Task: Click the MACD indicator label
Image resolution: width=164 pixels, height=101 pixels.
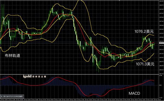Action: [x=134, y=93]
